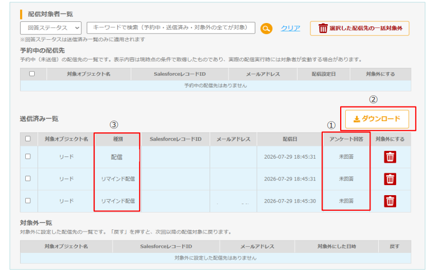The width and height of the screenshot is (436, 272).
Task: Check the box for the 配信 type row
Action: [28, 156]
